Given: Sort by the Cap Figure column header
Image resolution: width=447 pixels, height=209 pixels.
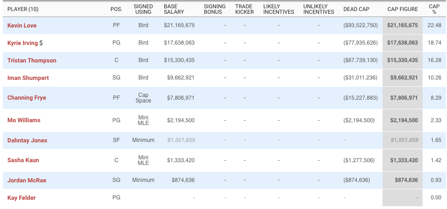Looking at the screenshot, I should click(x=402, y=9).
